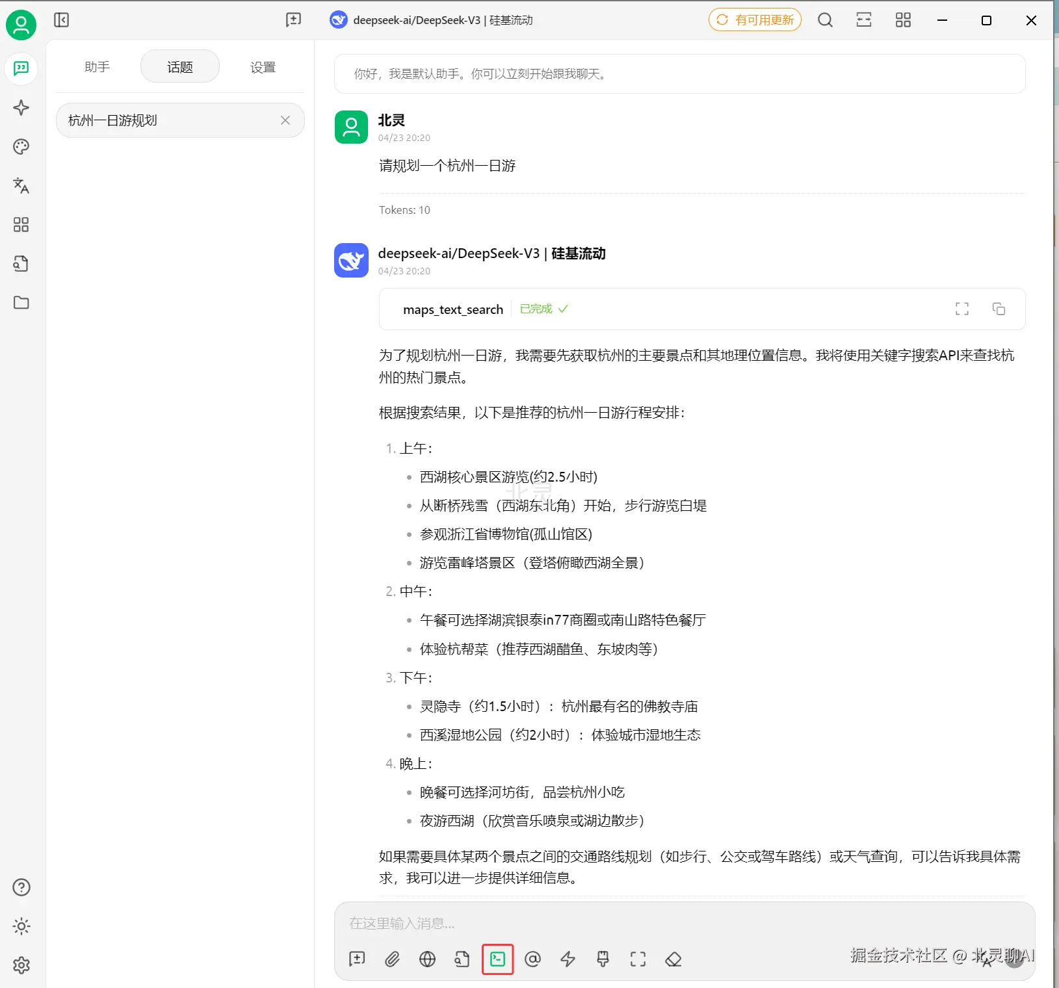The height and width of the screenshot is (988, 1059).
Task: Trigger quick phrases with the lightning icon
Action: pos(568,959)
